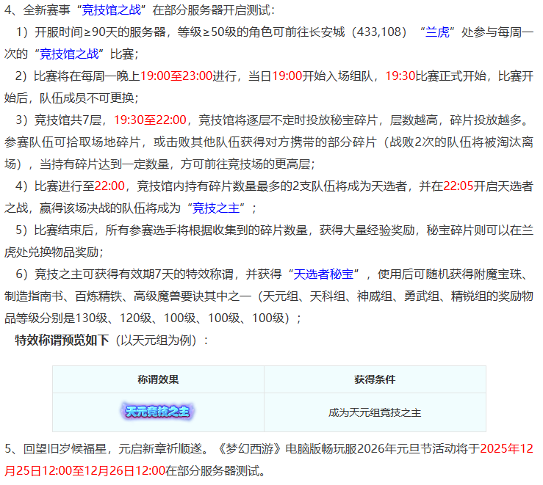Click red 22:00 text in item 4
This screenshot has width=543, height=485.
[109, 185]
